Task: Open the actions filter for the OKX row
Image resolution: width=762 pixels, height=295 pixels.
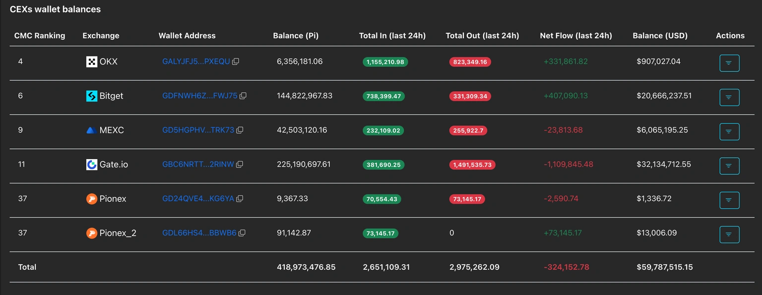Action: click(x=729, y=63)
